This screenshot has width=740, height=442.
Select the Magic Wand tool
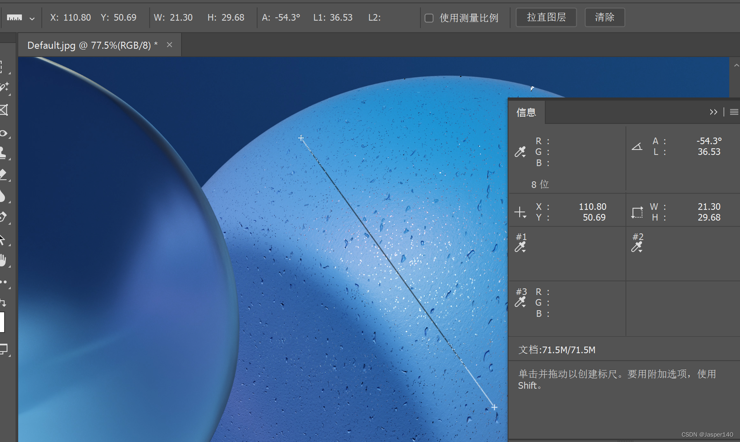click(4, 88)
